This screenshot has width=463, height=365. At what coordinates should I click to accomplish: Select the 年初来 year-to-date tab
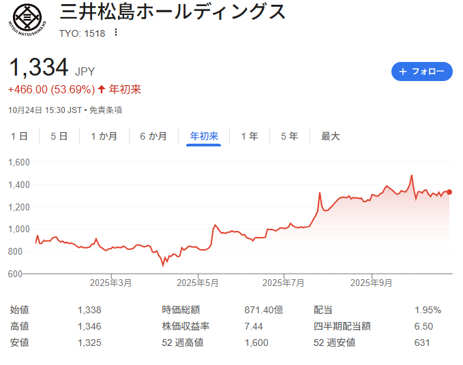click(x=204, y=136)
